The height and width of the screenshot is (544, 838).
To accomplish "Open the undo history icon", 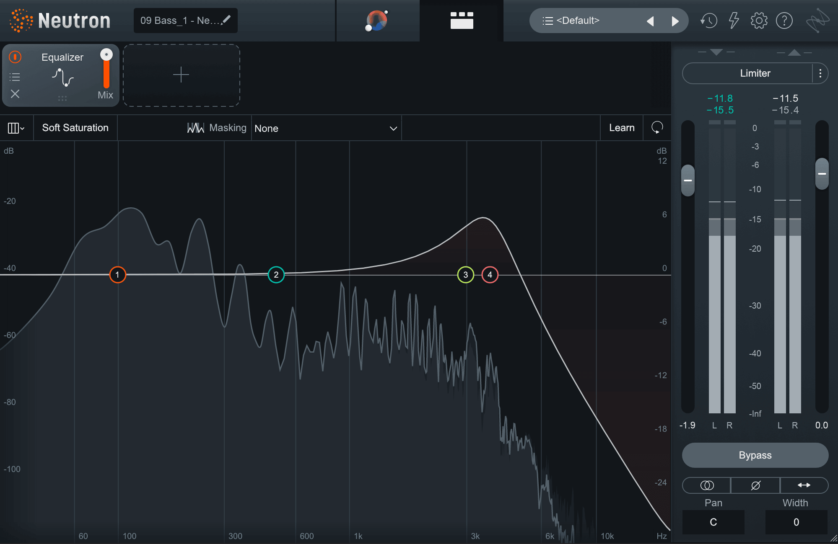I will click(708, 21).
